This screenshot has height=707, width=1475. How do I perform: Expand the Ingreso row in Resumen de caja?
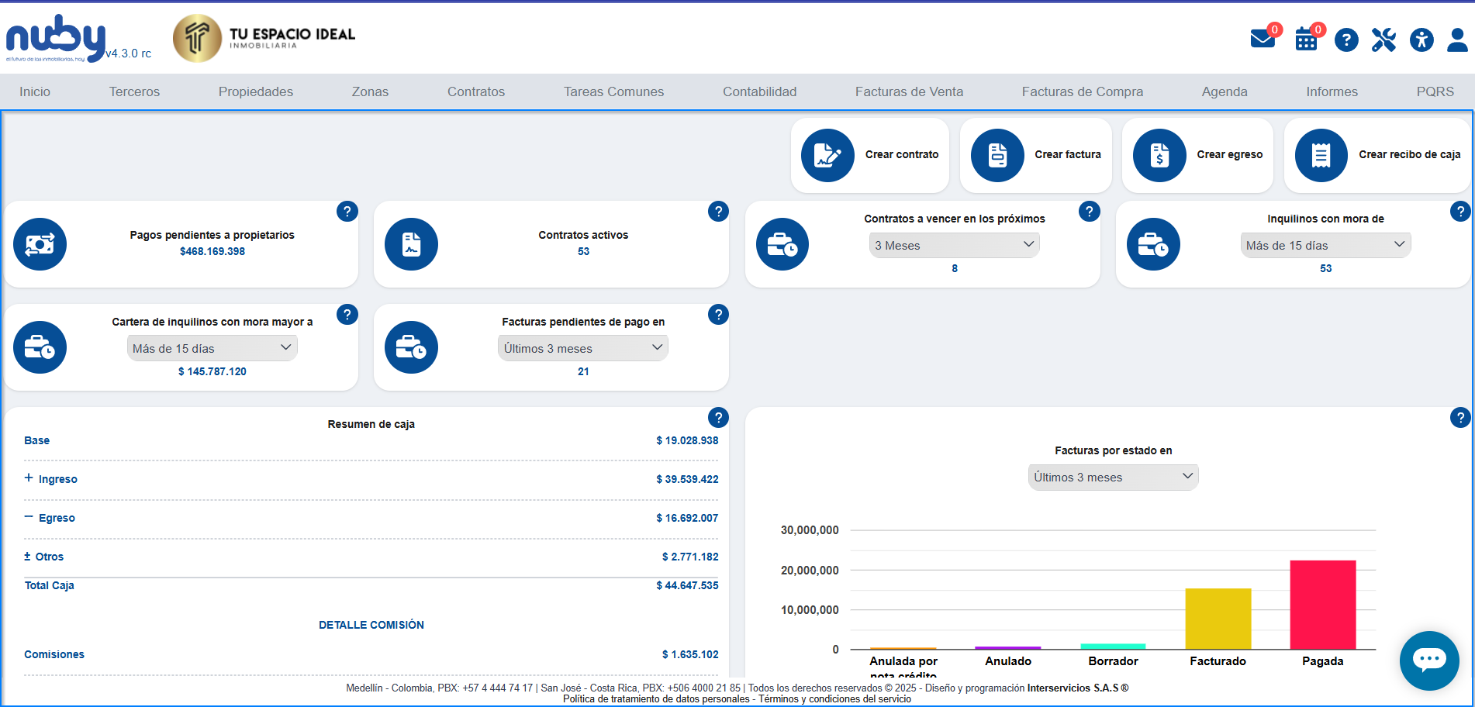(29, 478)
